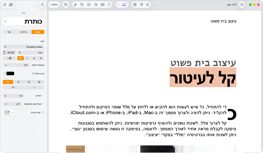Insert a shape with overlapping squares icon

click(x=82, y=5)
